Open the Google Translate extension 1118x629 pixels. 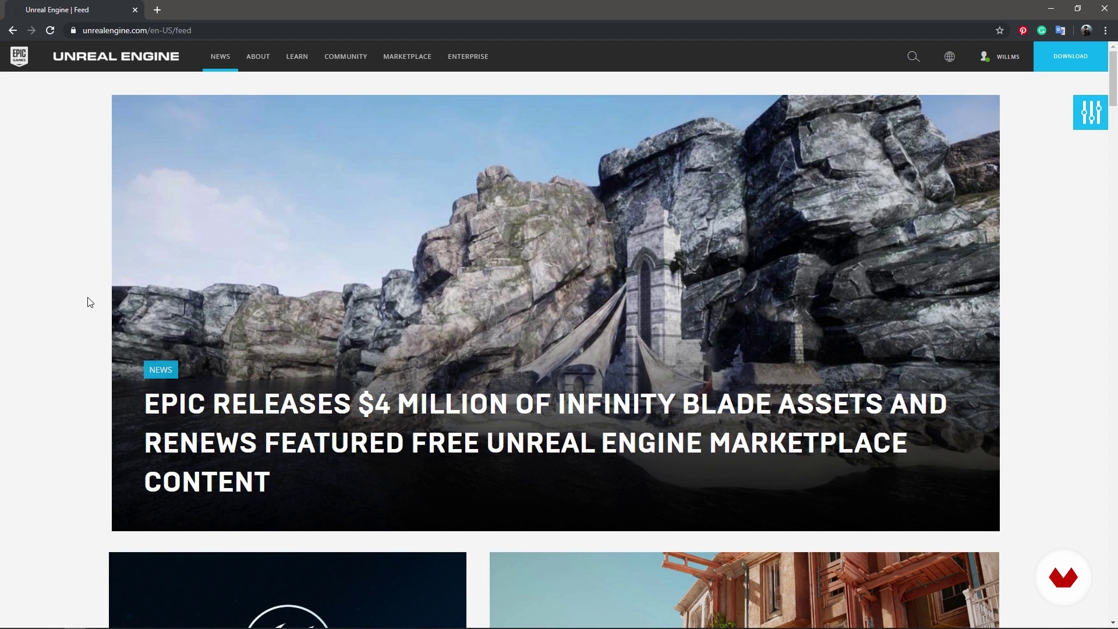[x=1060, y=30]
